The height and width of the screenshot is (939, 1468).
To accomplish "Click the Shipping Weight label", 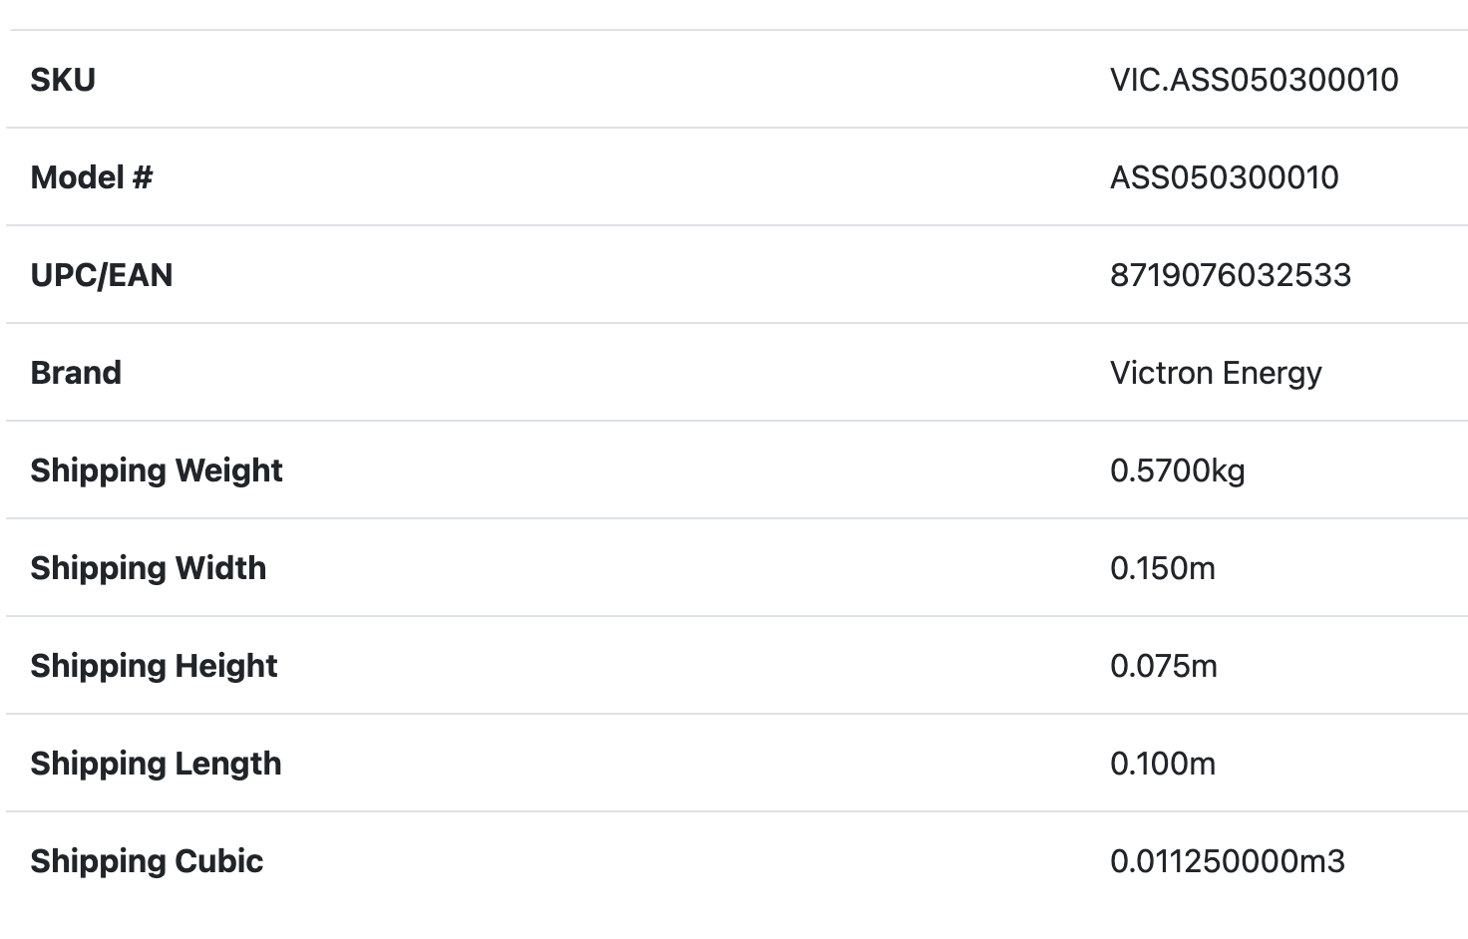I will point(157,470).
